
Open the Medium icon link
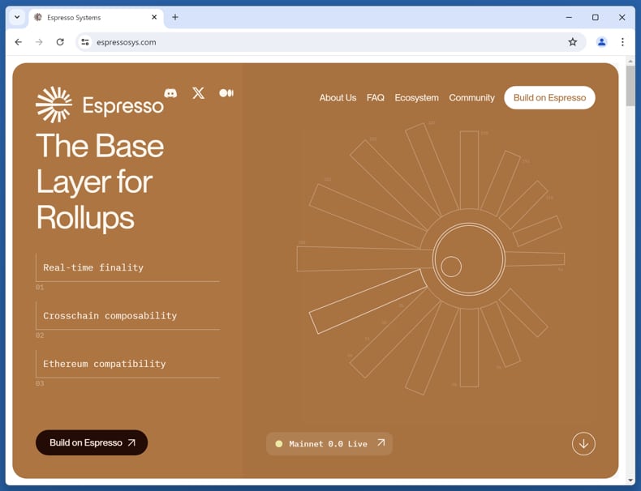coord(226,93)
